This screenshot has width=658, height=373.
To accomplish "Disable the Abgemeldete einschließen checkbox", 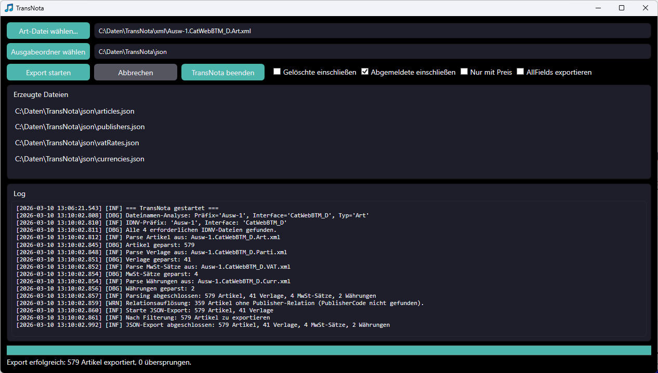I will pos(365,72).
